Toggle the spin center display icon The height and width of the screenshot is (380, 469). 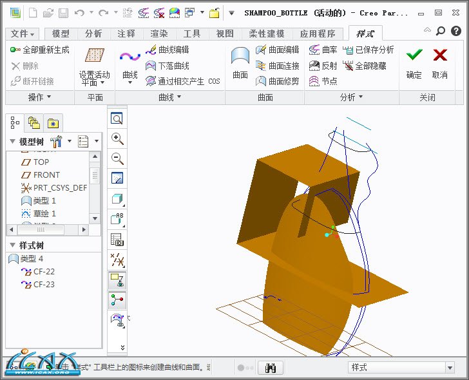[117, 300]
